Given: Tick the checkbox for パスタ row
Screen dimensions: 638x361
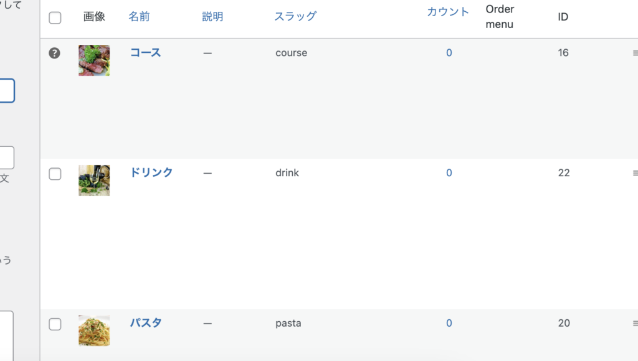Looking at the screenshot, I should tap(55, 324).
